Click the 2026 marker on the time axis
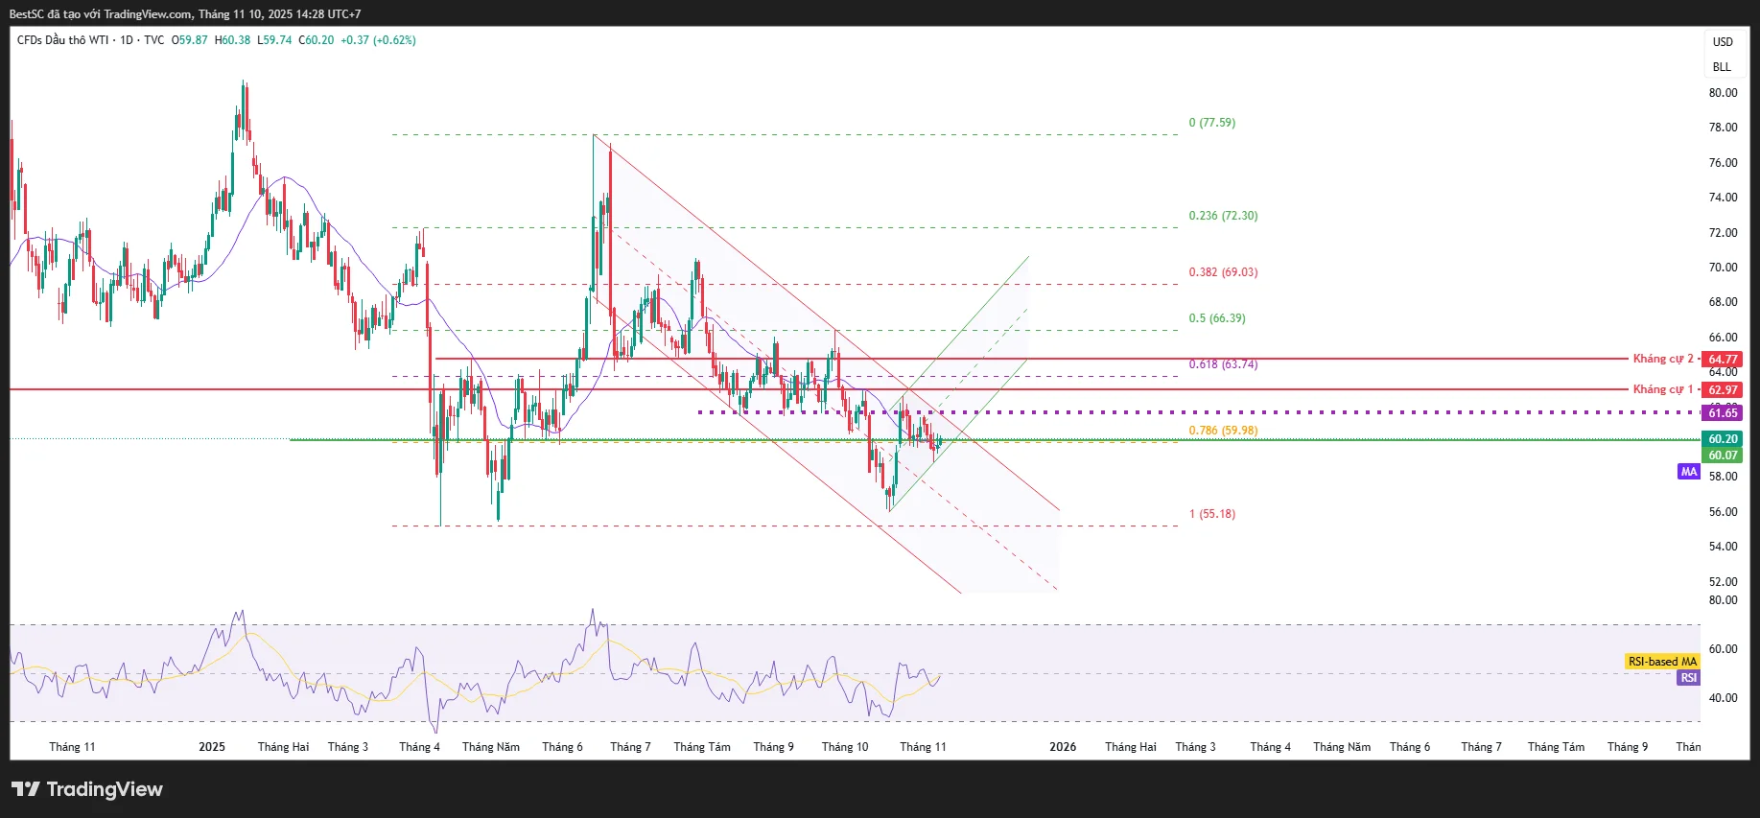 1063,747
